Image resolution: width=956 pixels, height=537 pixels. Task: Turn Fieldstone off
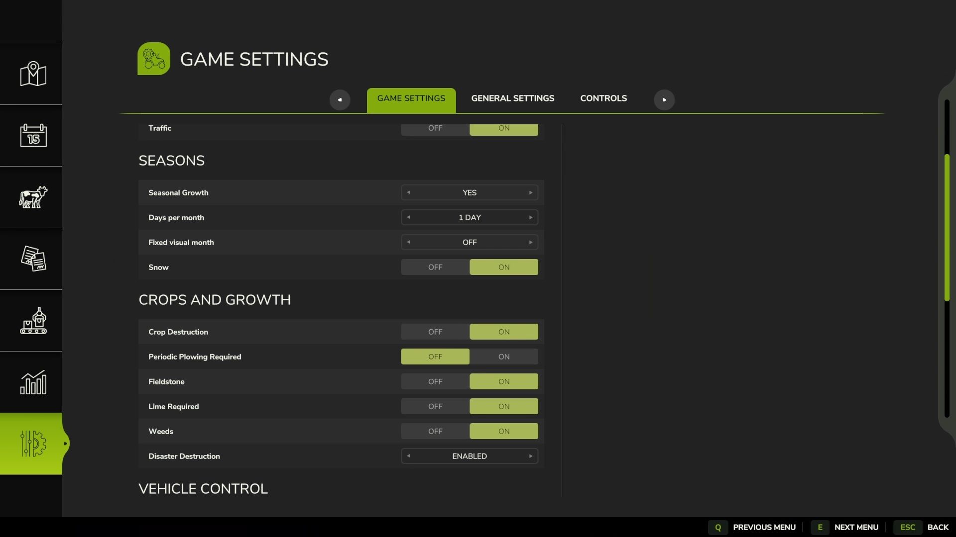[435, 381]
